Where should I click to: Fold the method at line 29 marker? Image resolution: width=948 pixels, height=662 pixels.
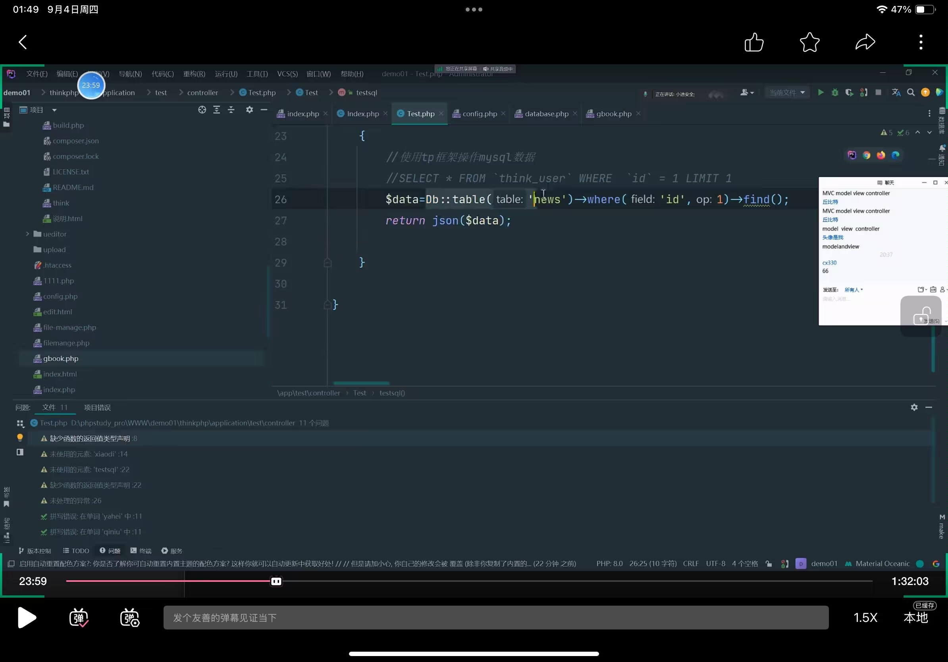click(x=328, y=263)
